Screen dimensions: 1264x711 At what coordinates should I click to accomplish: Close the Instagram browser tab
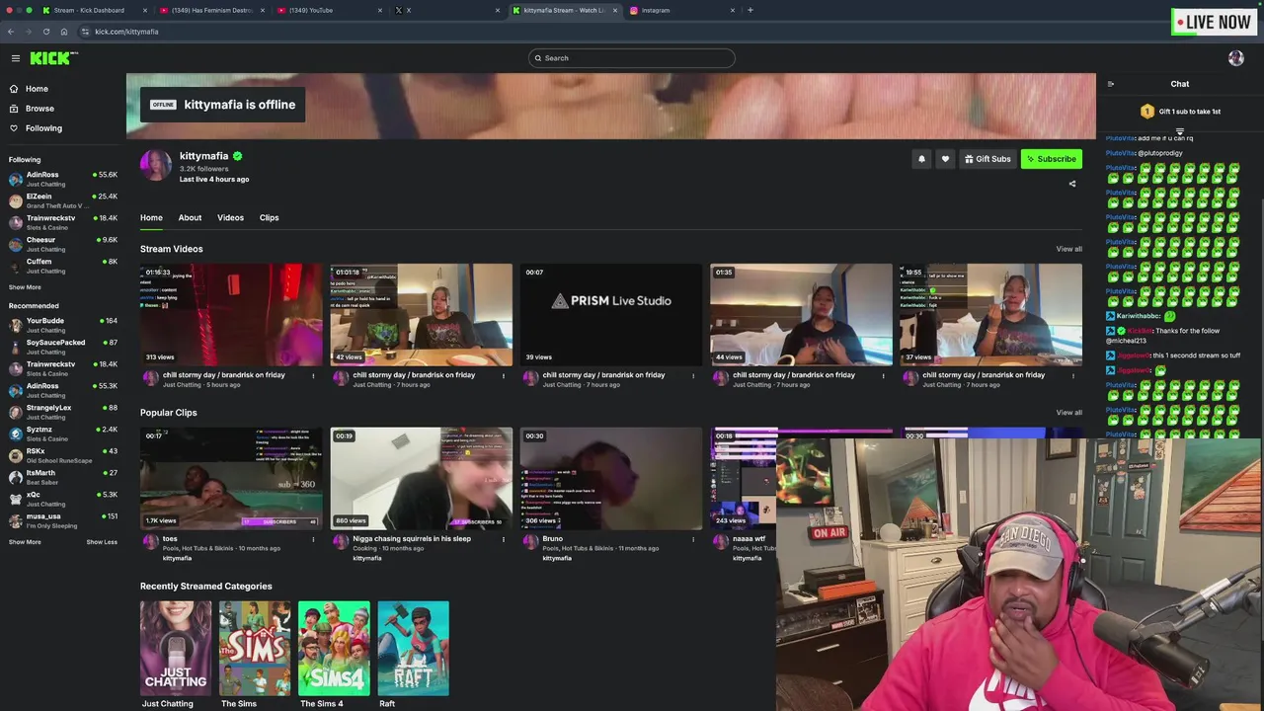click(x=733, y=10)
